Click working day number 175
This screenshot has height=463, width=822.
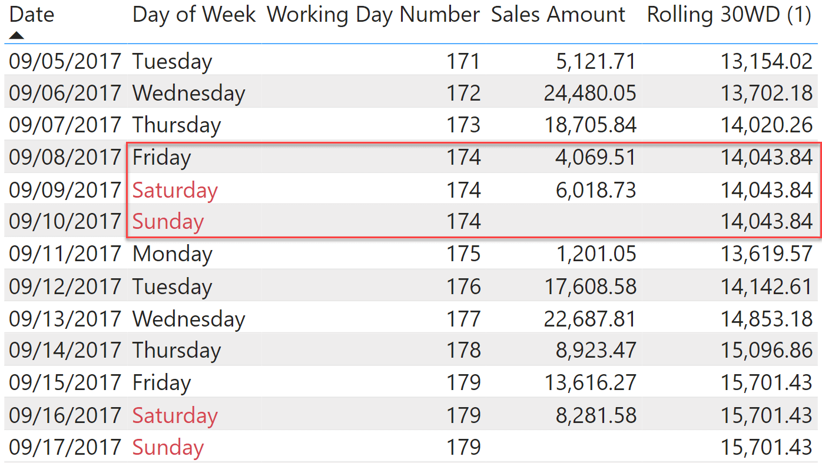(463, 254)
